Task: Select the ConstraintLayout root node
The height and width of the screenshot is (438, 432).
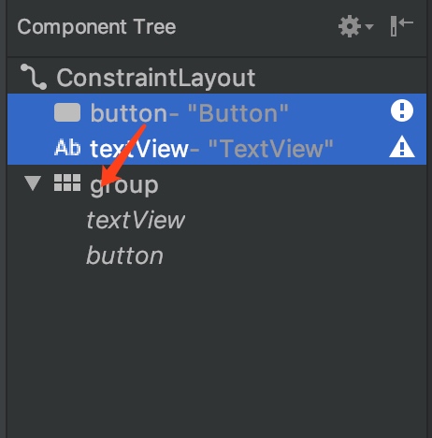Action: click(156, 78)
